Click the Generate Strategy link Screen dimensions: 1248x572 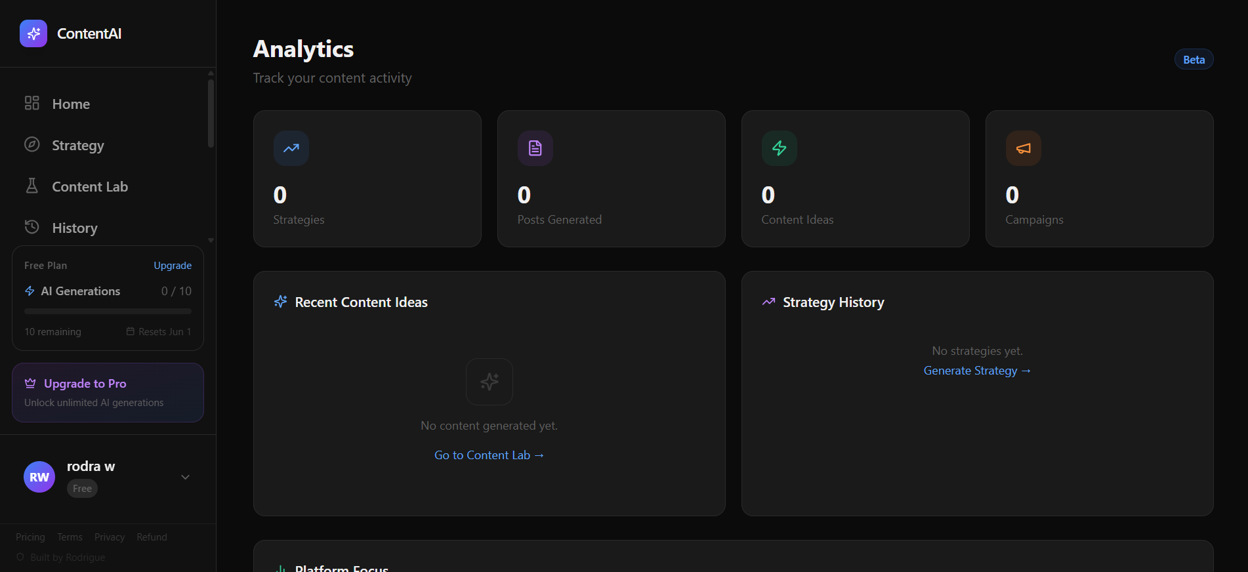click(977, 371)
